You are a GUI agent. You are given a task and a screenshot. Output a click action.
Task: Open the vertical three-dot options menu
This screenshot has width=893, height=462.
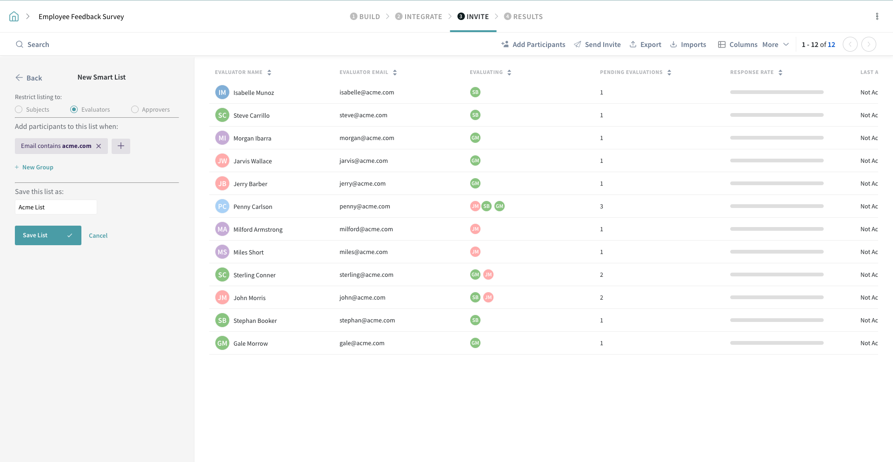(877, 17)
